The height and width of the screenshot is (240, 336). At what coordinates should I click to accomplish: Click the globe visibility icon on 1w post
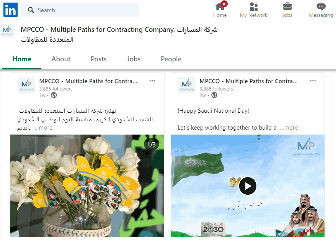(54, 95)
